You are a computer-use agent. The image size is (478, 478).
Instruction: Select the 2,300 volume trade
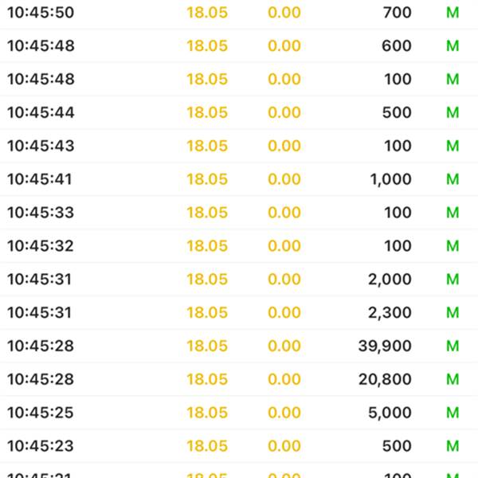click(239, 312)
